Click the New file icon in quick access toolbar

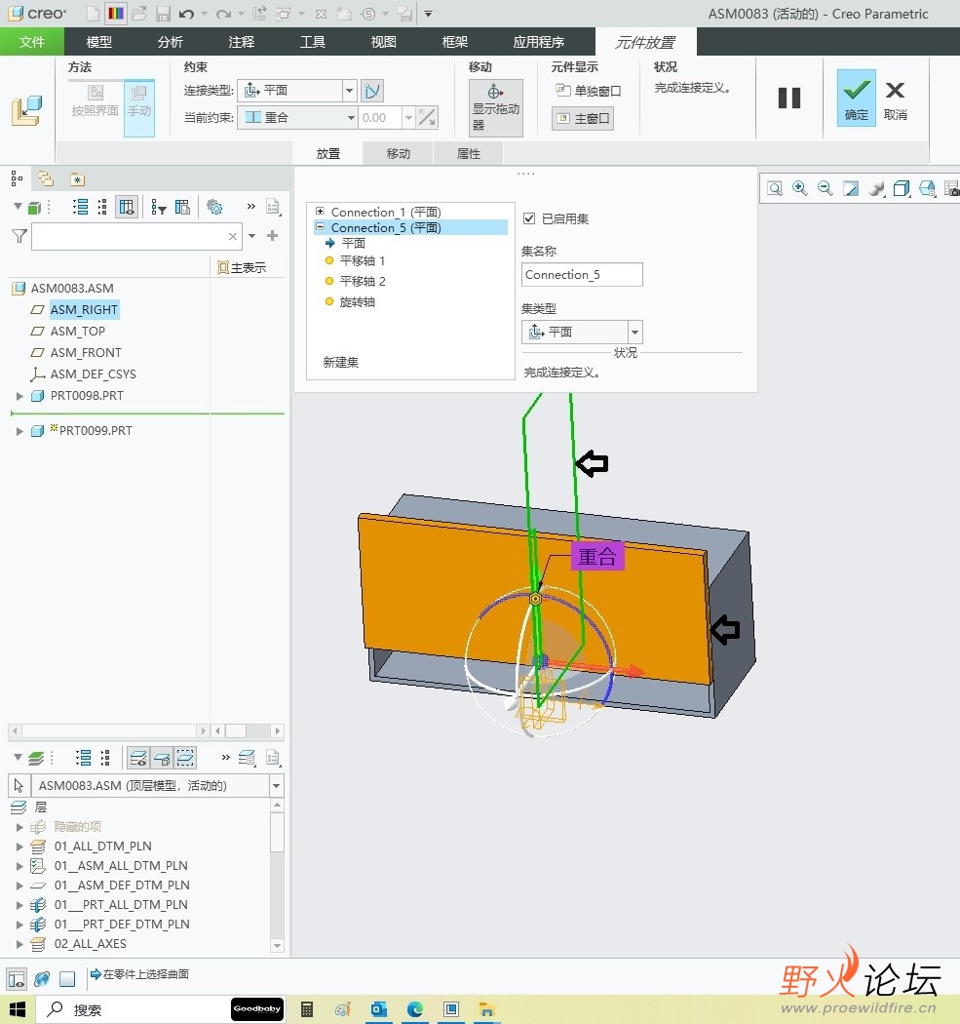[94, 13]
